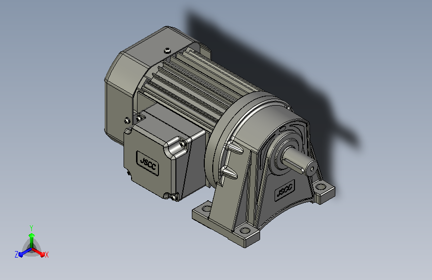This screenshot has width=432, height=280.
Task: Click the screw on top of fan cover
Action: pyautogui.click(x=167, y=50)
